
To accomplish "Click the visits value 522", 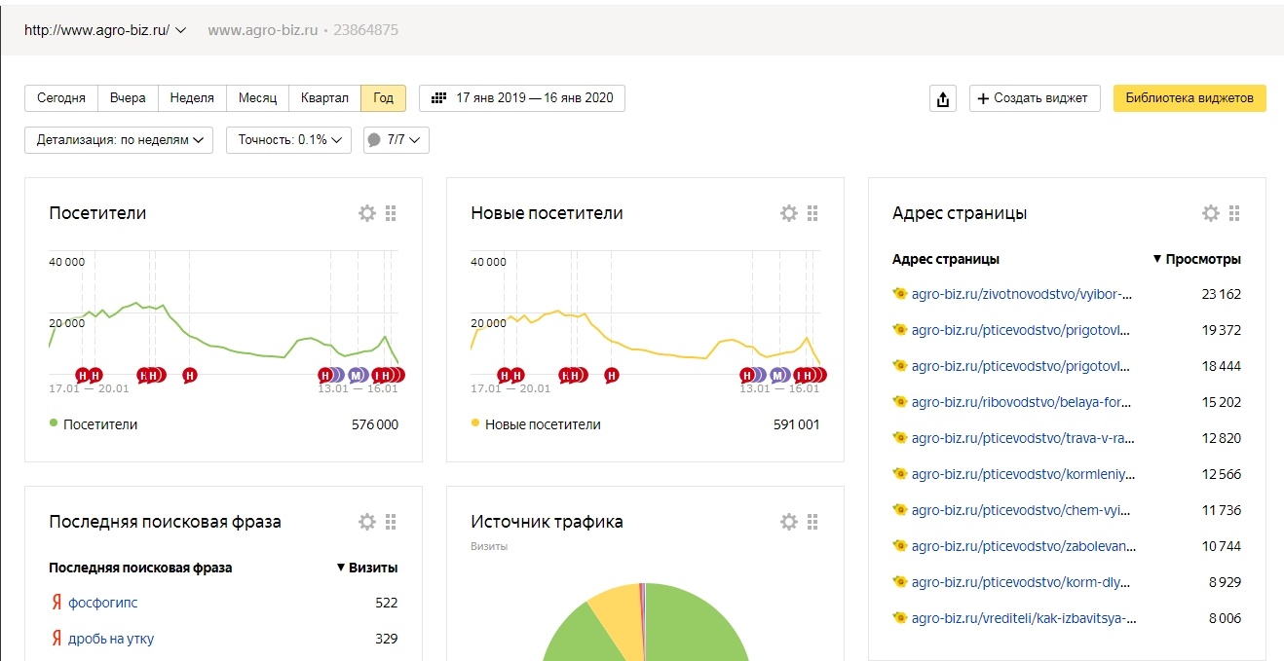I will (387, 603).
